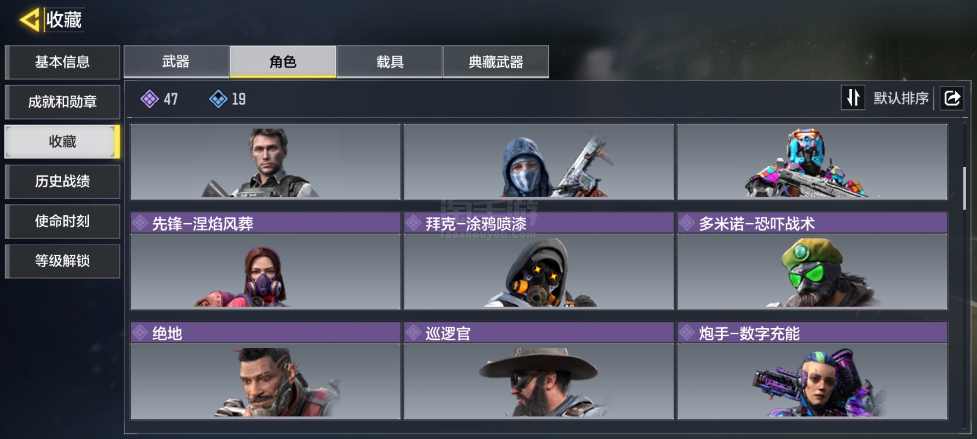977x439 pixels.
Task: Open the 基本信息 section
Action: pos(63,62)
